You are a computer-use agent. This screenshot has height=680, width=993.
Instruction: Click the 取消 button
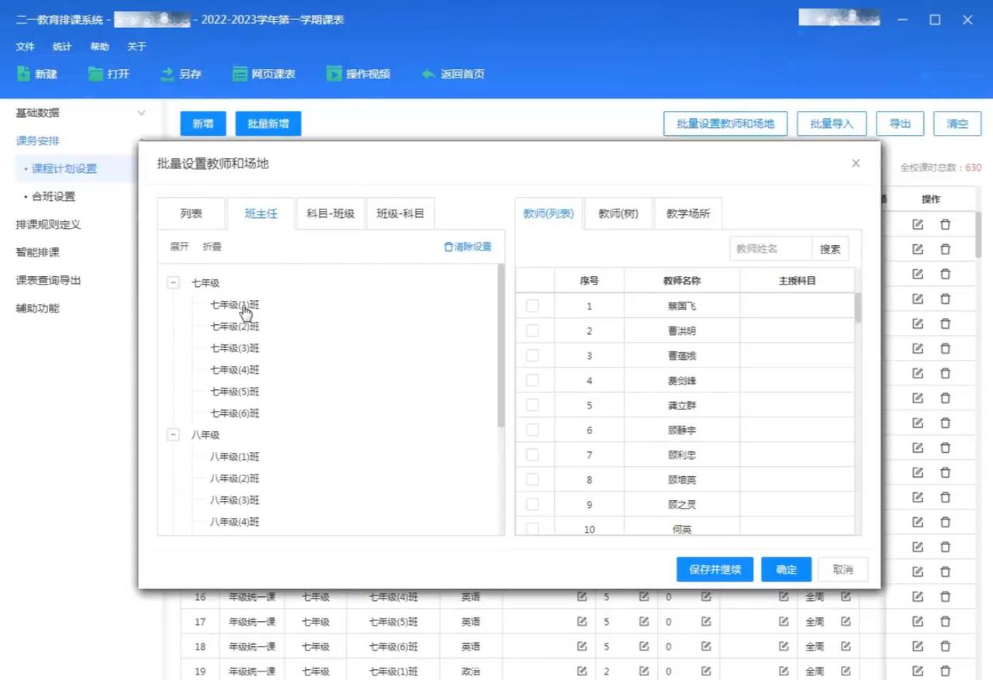843,569
